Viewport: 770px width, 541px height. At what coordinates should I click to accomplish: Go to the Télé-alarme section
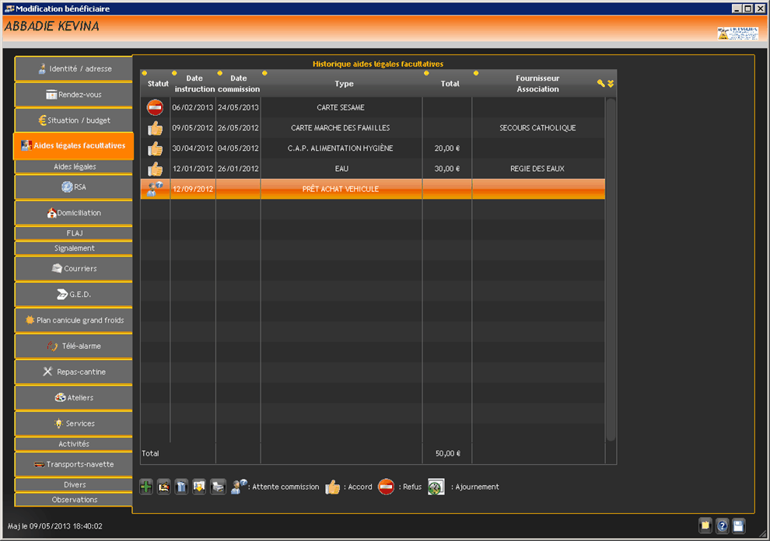pos(73,346)
